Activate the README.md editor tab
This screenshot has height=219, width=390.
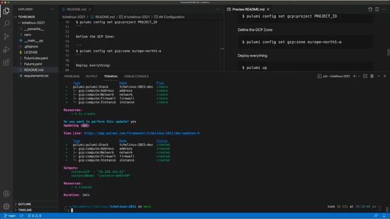(x=76, y=9)
